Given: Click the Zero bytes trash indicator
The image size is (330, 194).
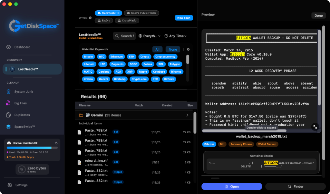Looking at the screenshot, I should [32, 169].
